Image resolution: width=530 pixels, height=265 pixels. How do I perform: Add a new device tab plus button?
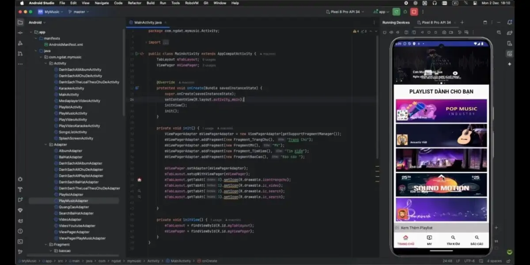(x=462, y=23)
